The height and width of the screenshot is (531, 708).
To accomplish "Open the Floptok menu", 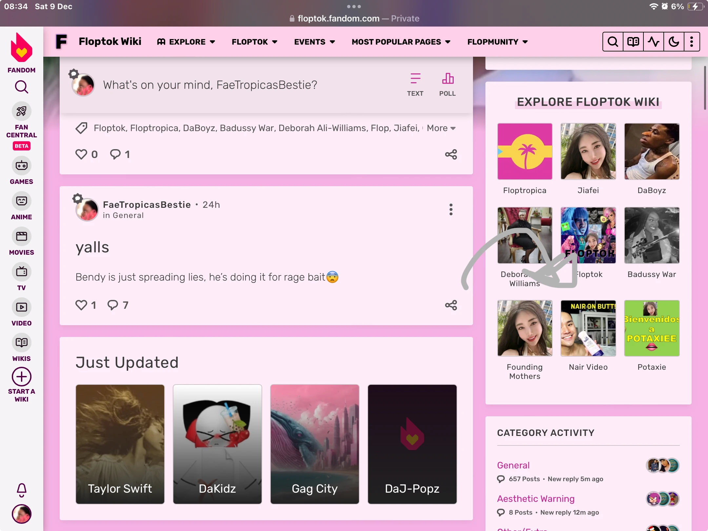I will pyautogui.click(x=254, y=42).
